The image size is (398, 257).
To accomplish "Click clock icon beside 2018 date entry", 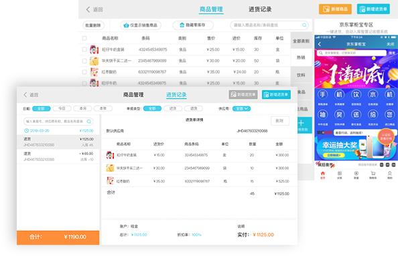I will (x=26, y=131).
